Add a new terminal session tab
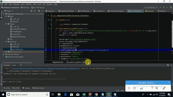Image resolution: width=173 pixels, height=97 pixels. 21,65
